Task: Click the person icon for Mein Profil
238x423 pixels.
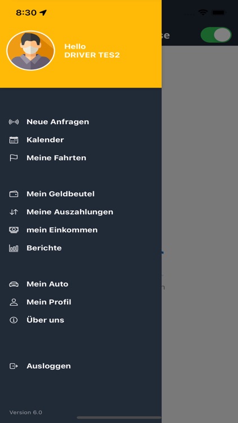Action: pyautogui.click(x=14, y=302)
